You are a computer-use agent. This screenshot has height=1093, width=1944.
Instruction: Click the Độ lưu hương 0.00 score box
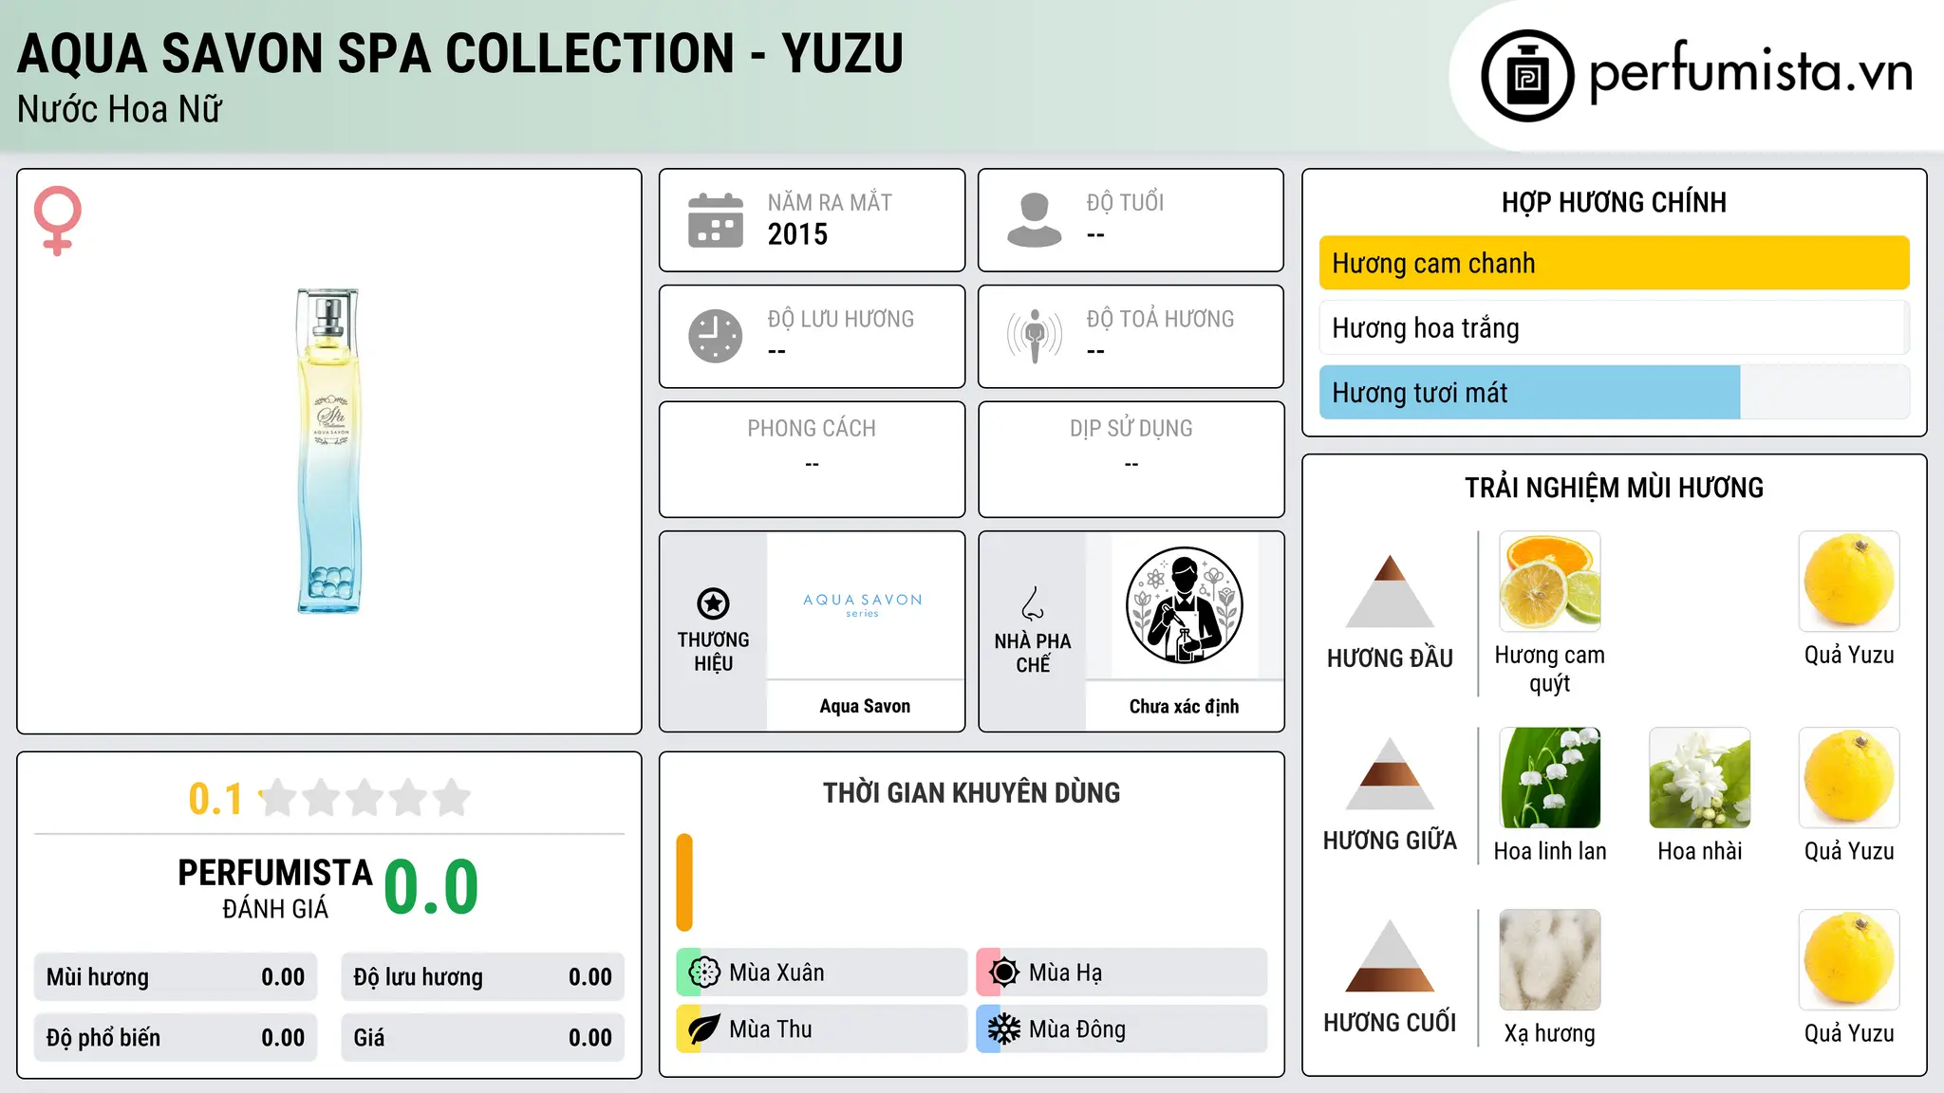pyautogui.click(x=483, y=977)
